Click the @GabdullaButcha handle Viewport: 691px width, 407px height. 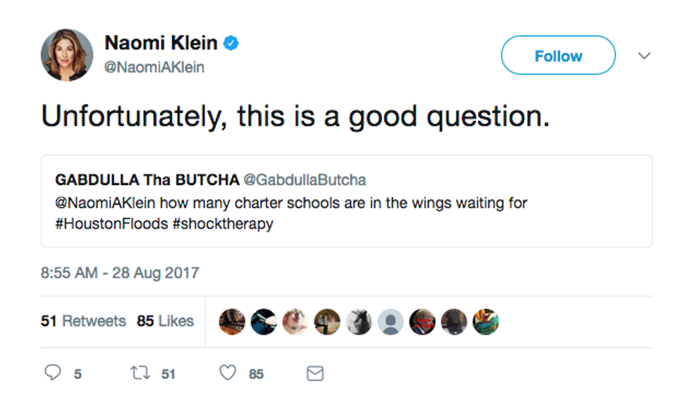[x=305, y=180]
